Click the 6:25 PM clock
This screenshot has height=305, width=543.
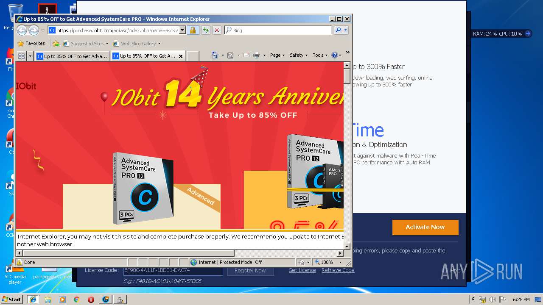521,299
